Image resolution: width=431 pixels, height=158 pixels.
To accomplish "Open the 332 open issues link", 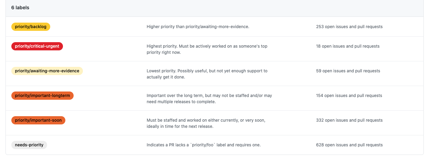I will (349, 120).
